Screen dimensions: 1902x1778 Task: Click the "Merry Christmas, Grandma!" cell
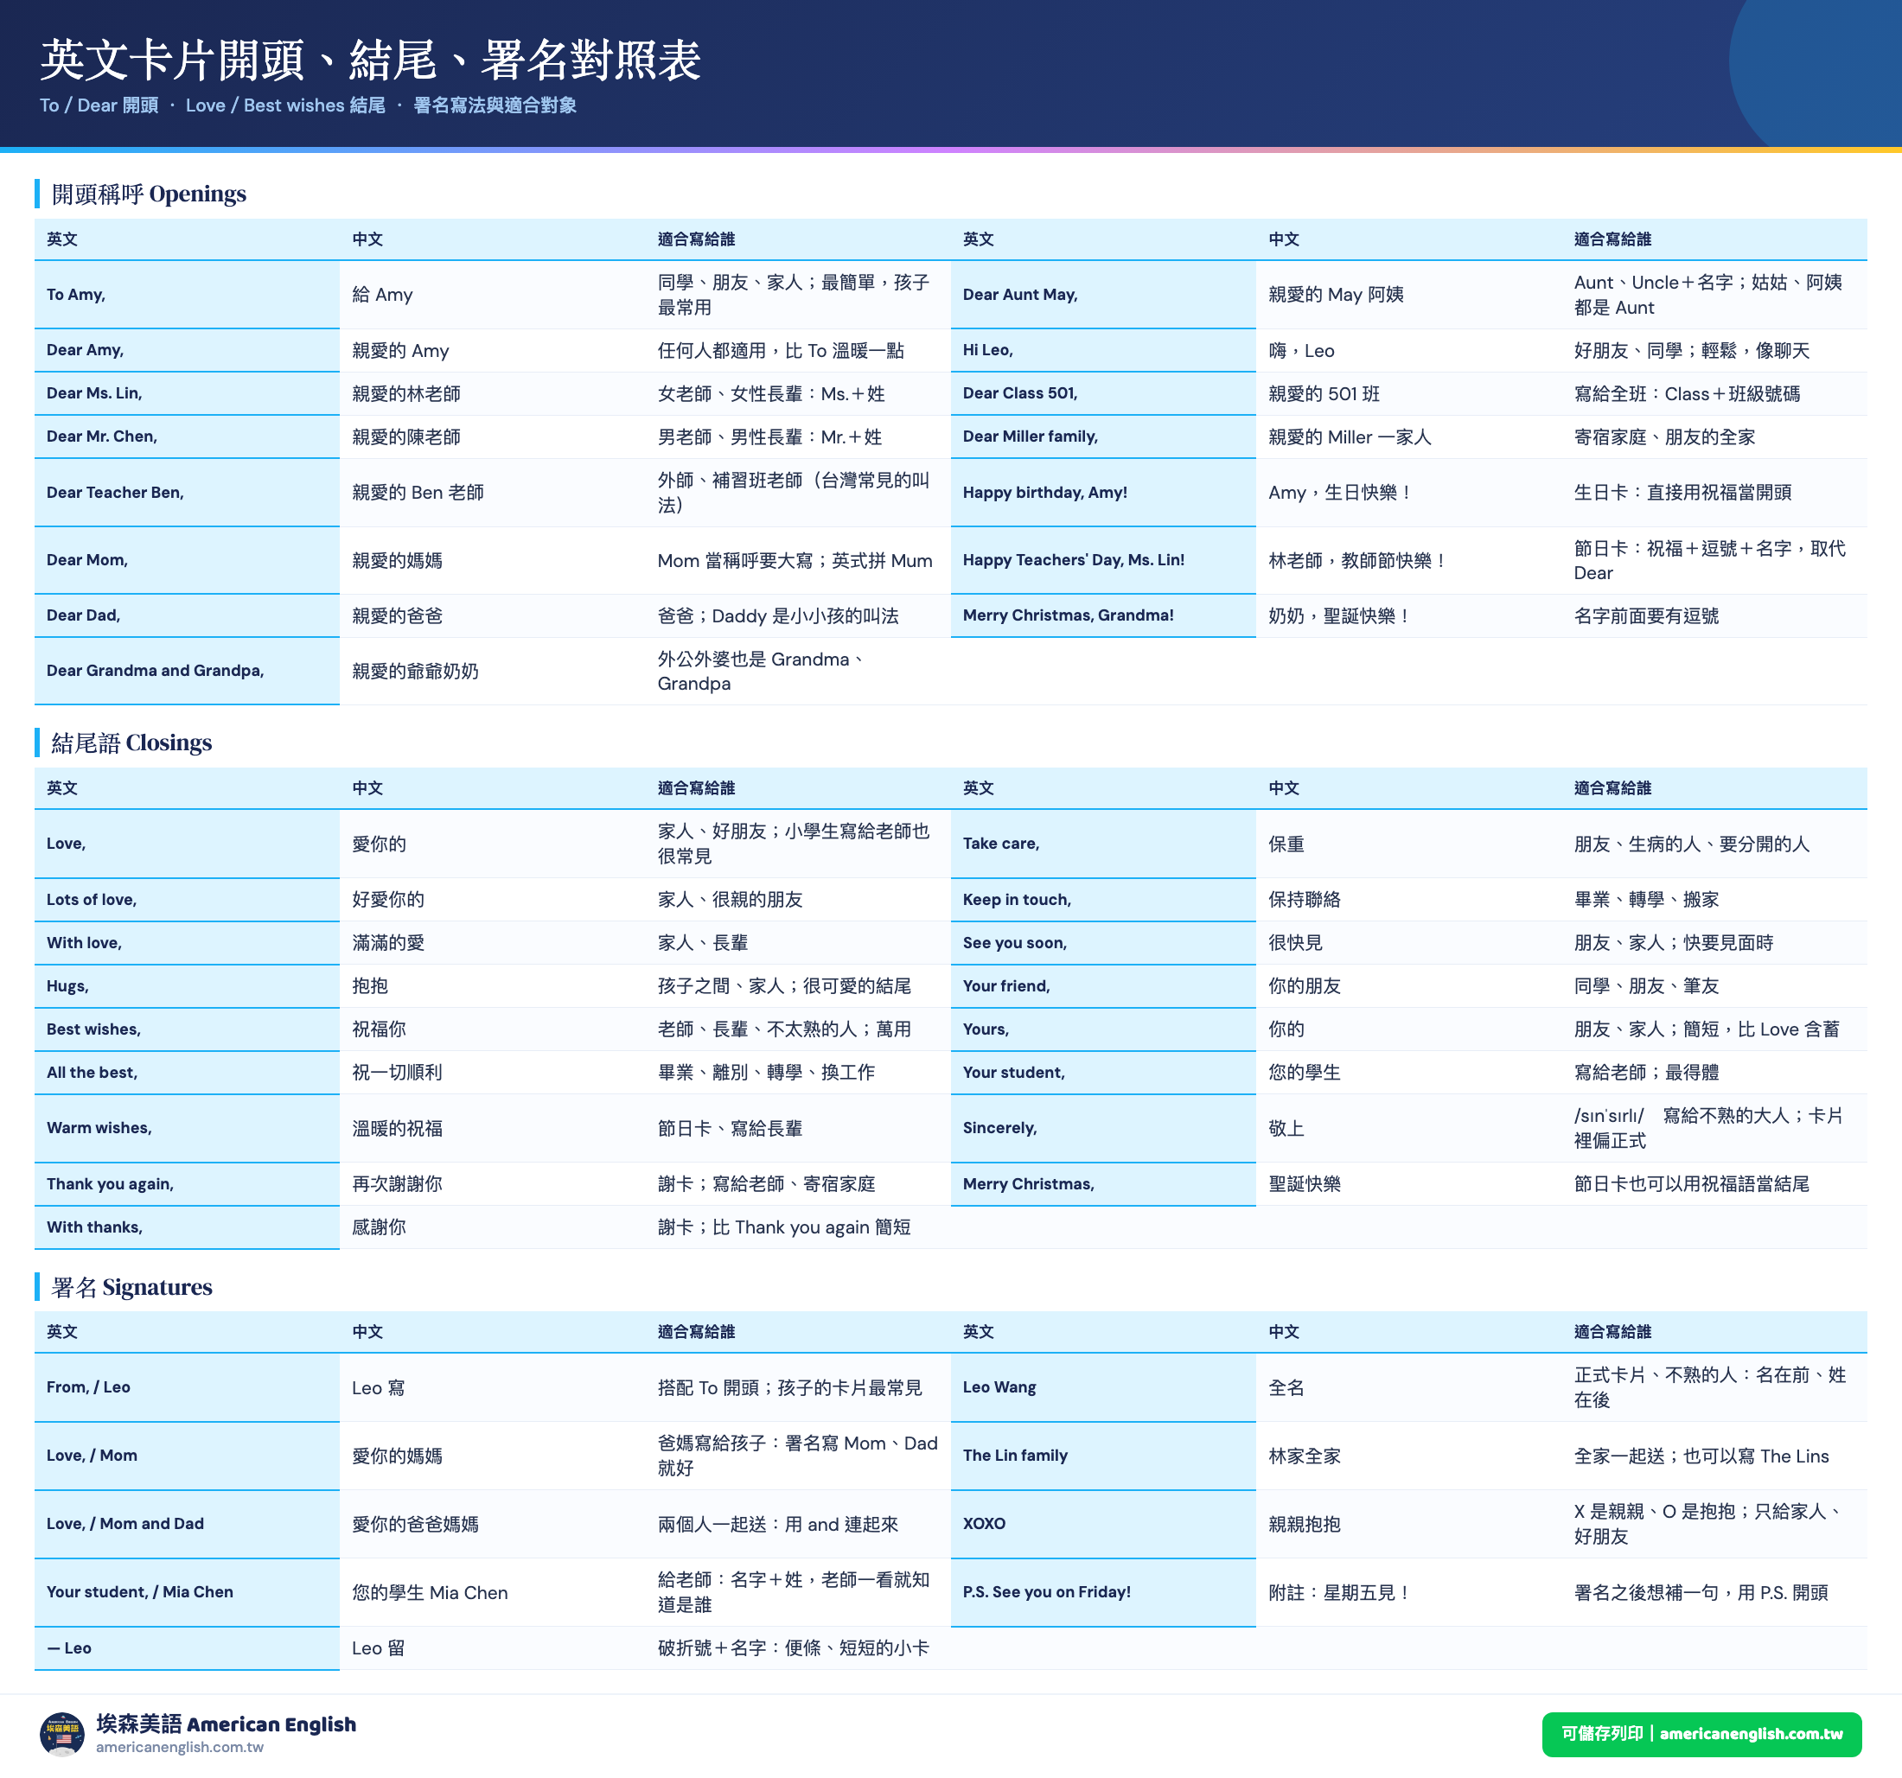click(x=1103, y=615)
